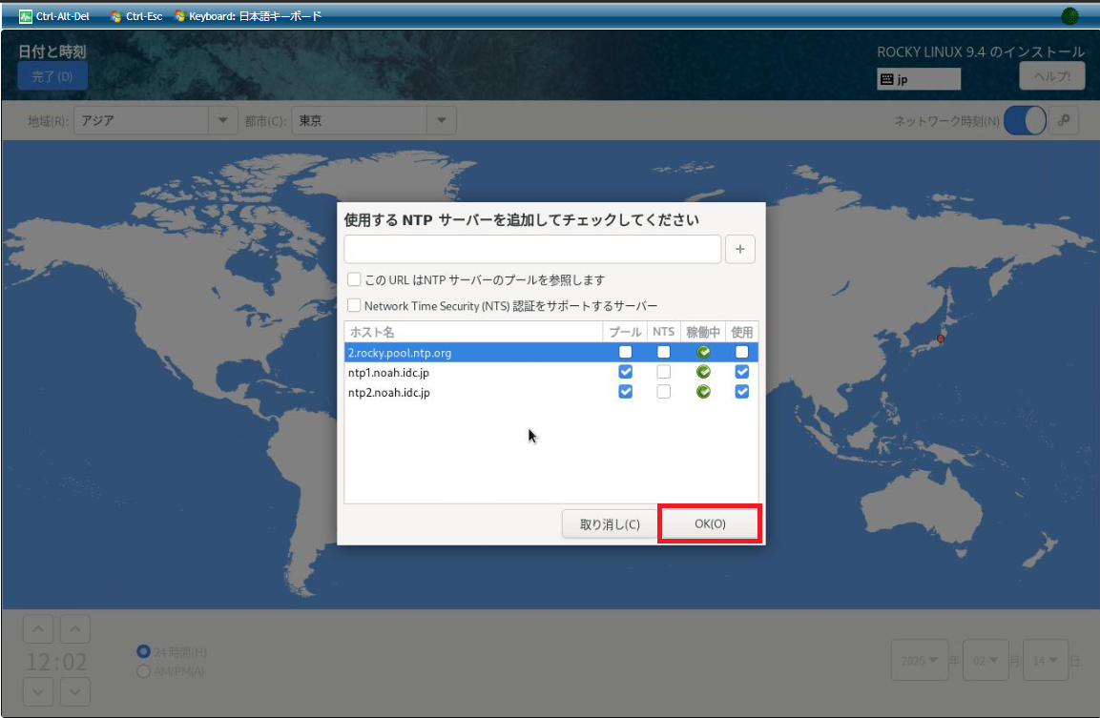Open the city dropdown showing 東京
Viewport: 1100px width, 718px height.
click(x=441, y=120)
